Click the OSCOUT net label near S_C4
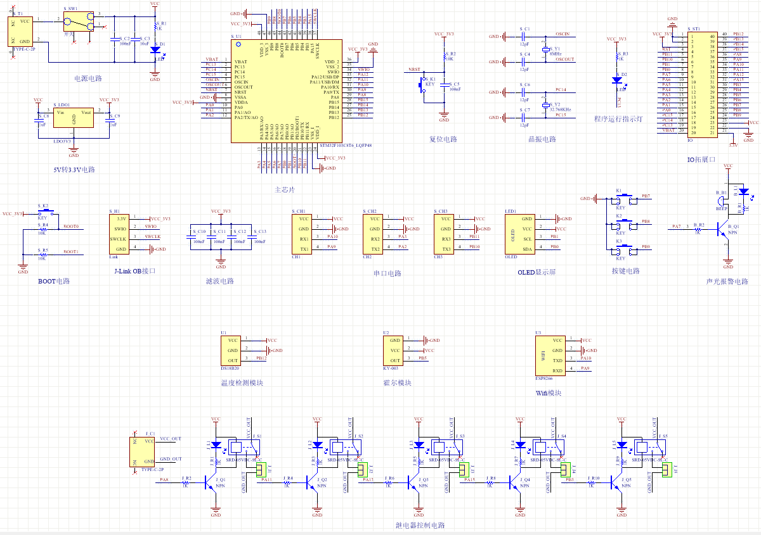Image resolution: width=761 pixels, height=535 pixels. 564,59
